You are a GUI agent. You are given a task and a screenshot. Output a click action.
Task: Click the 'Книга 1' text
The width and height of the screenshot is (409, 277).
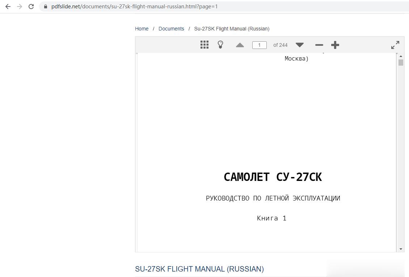(x=271, y=218)
